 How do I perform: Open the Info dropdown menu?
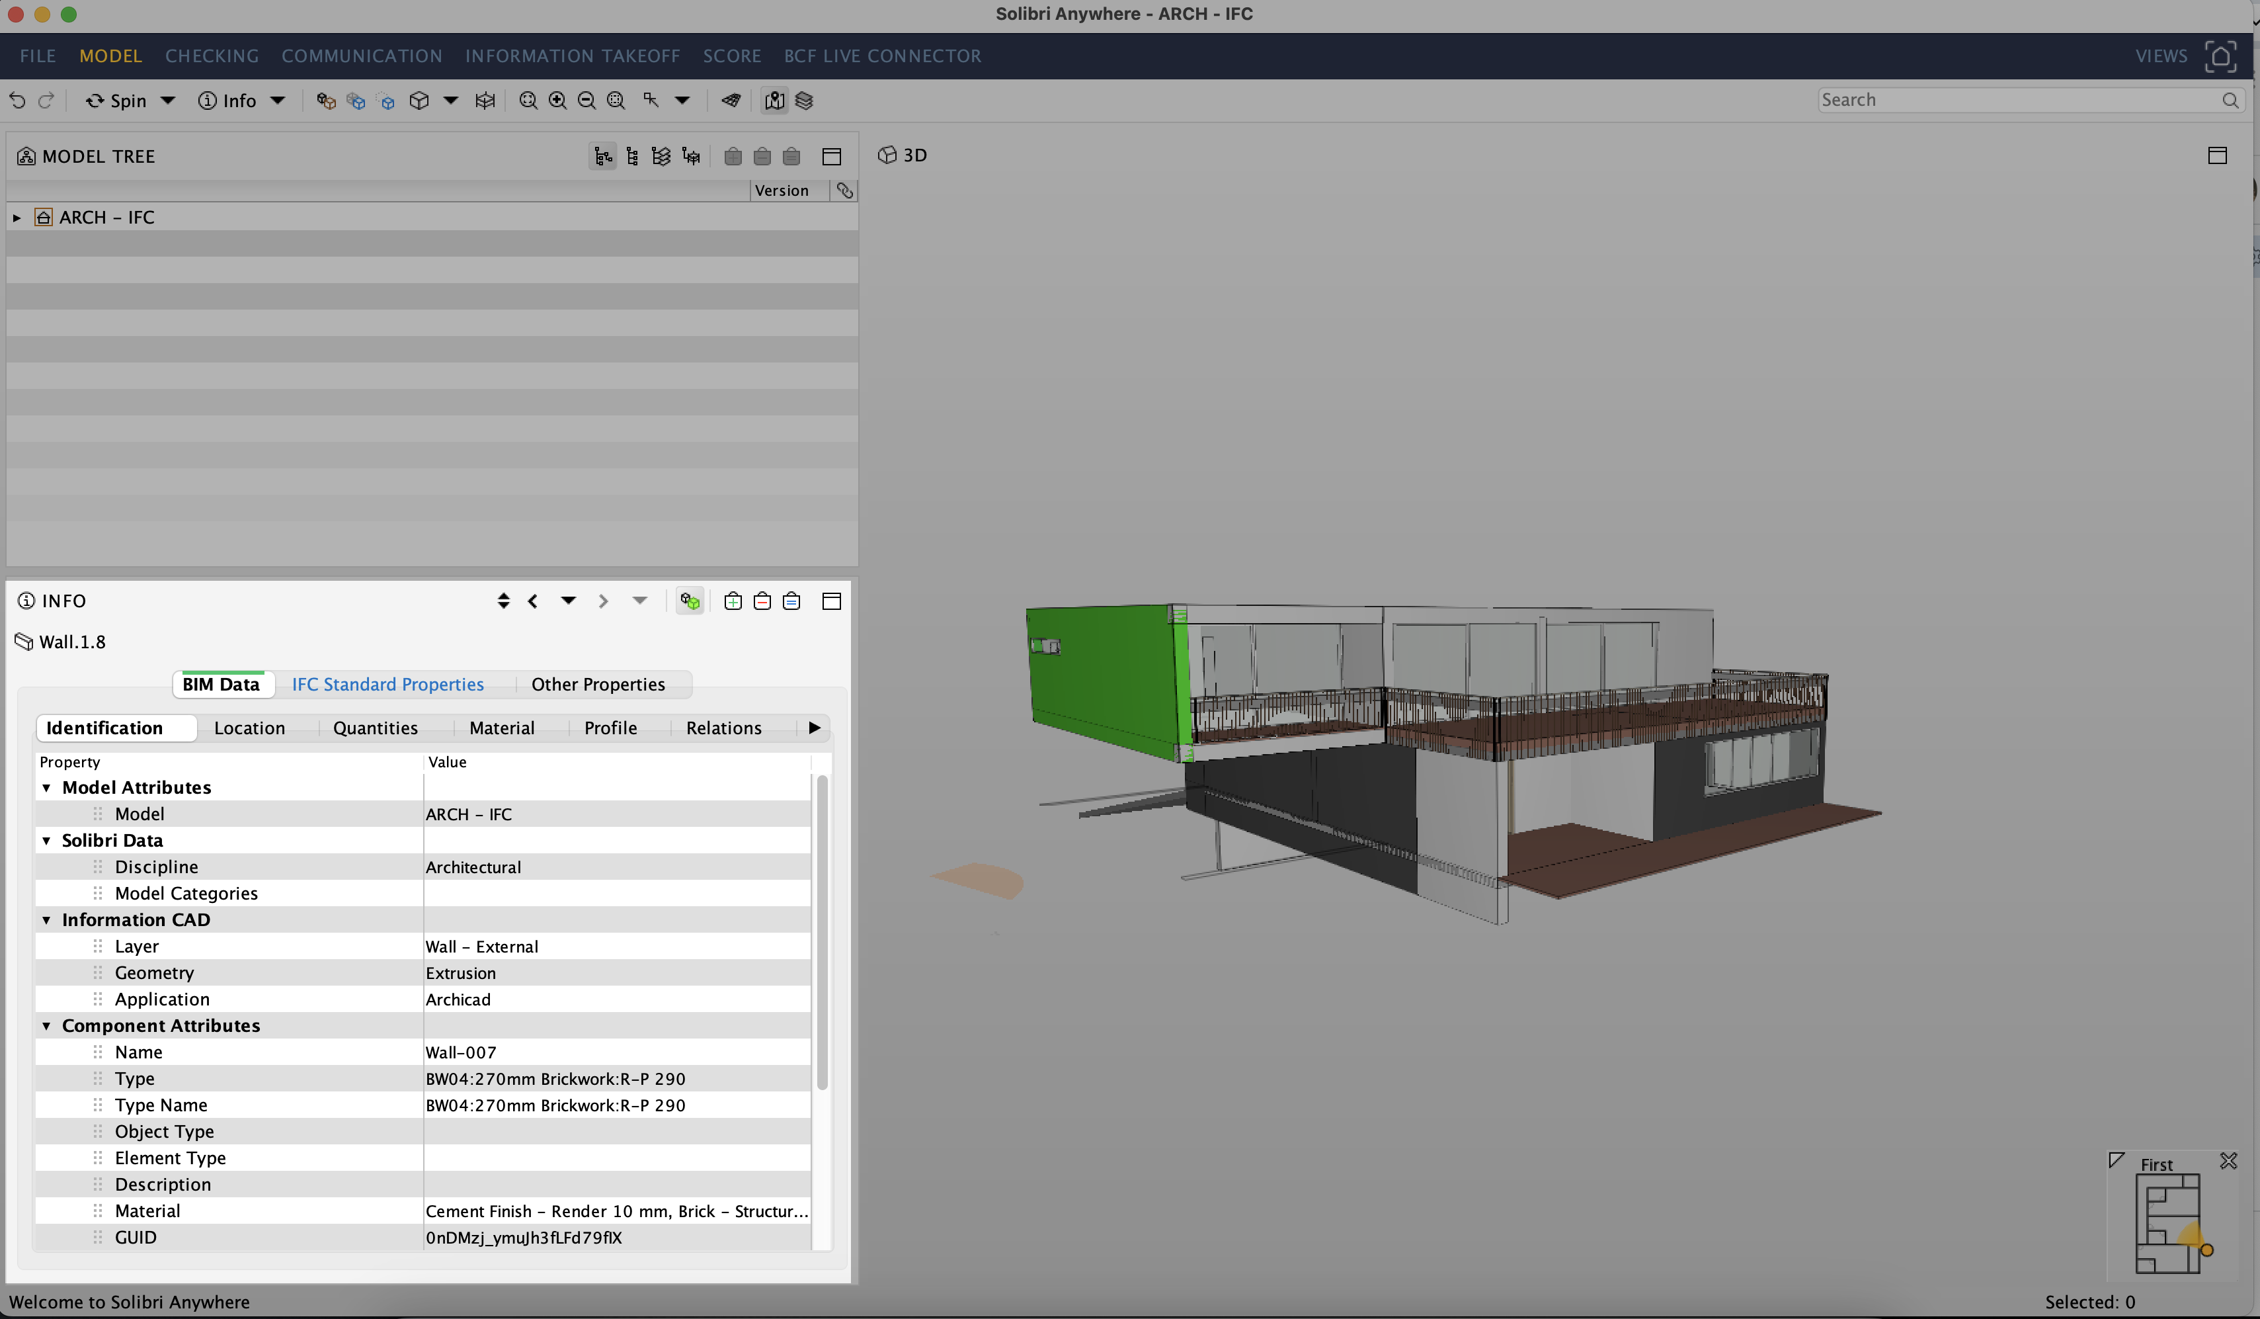277,101
